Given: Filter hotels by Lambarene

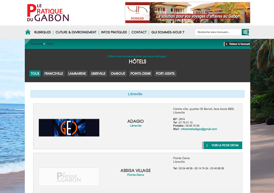Looking at the screenshot, I should [x=77, y=73].
